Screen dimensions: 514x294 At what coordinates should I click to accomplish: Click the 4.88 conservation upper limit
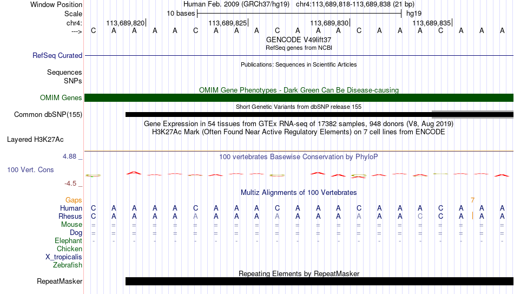point(69,156)
